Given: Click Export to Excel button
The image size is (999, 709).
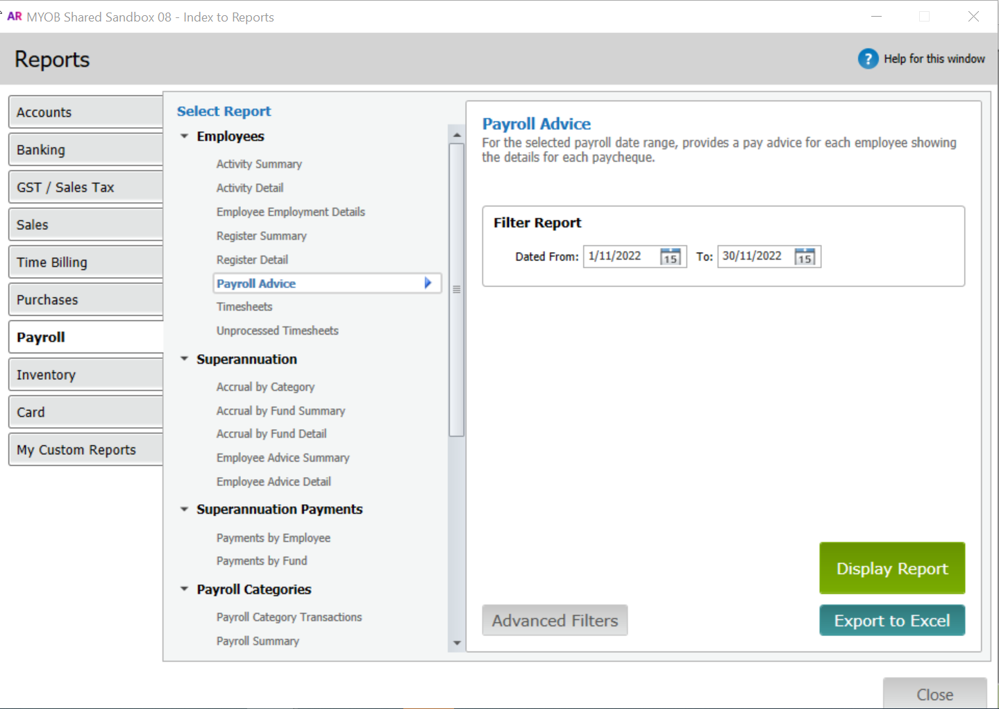Looking at the screenshot, I should tap(892, 620).
